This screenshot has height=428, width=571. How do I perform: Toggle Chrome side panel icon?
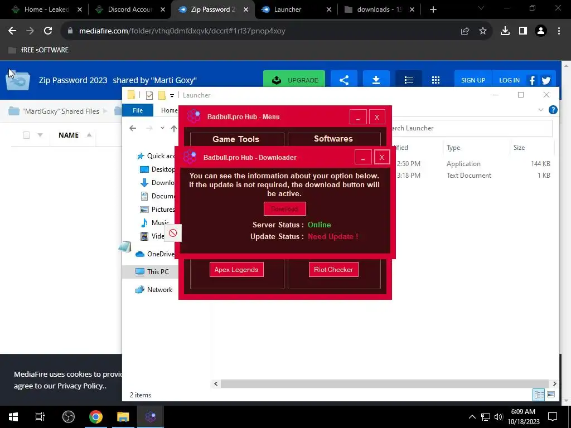coord(523,31)
